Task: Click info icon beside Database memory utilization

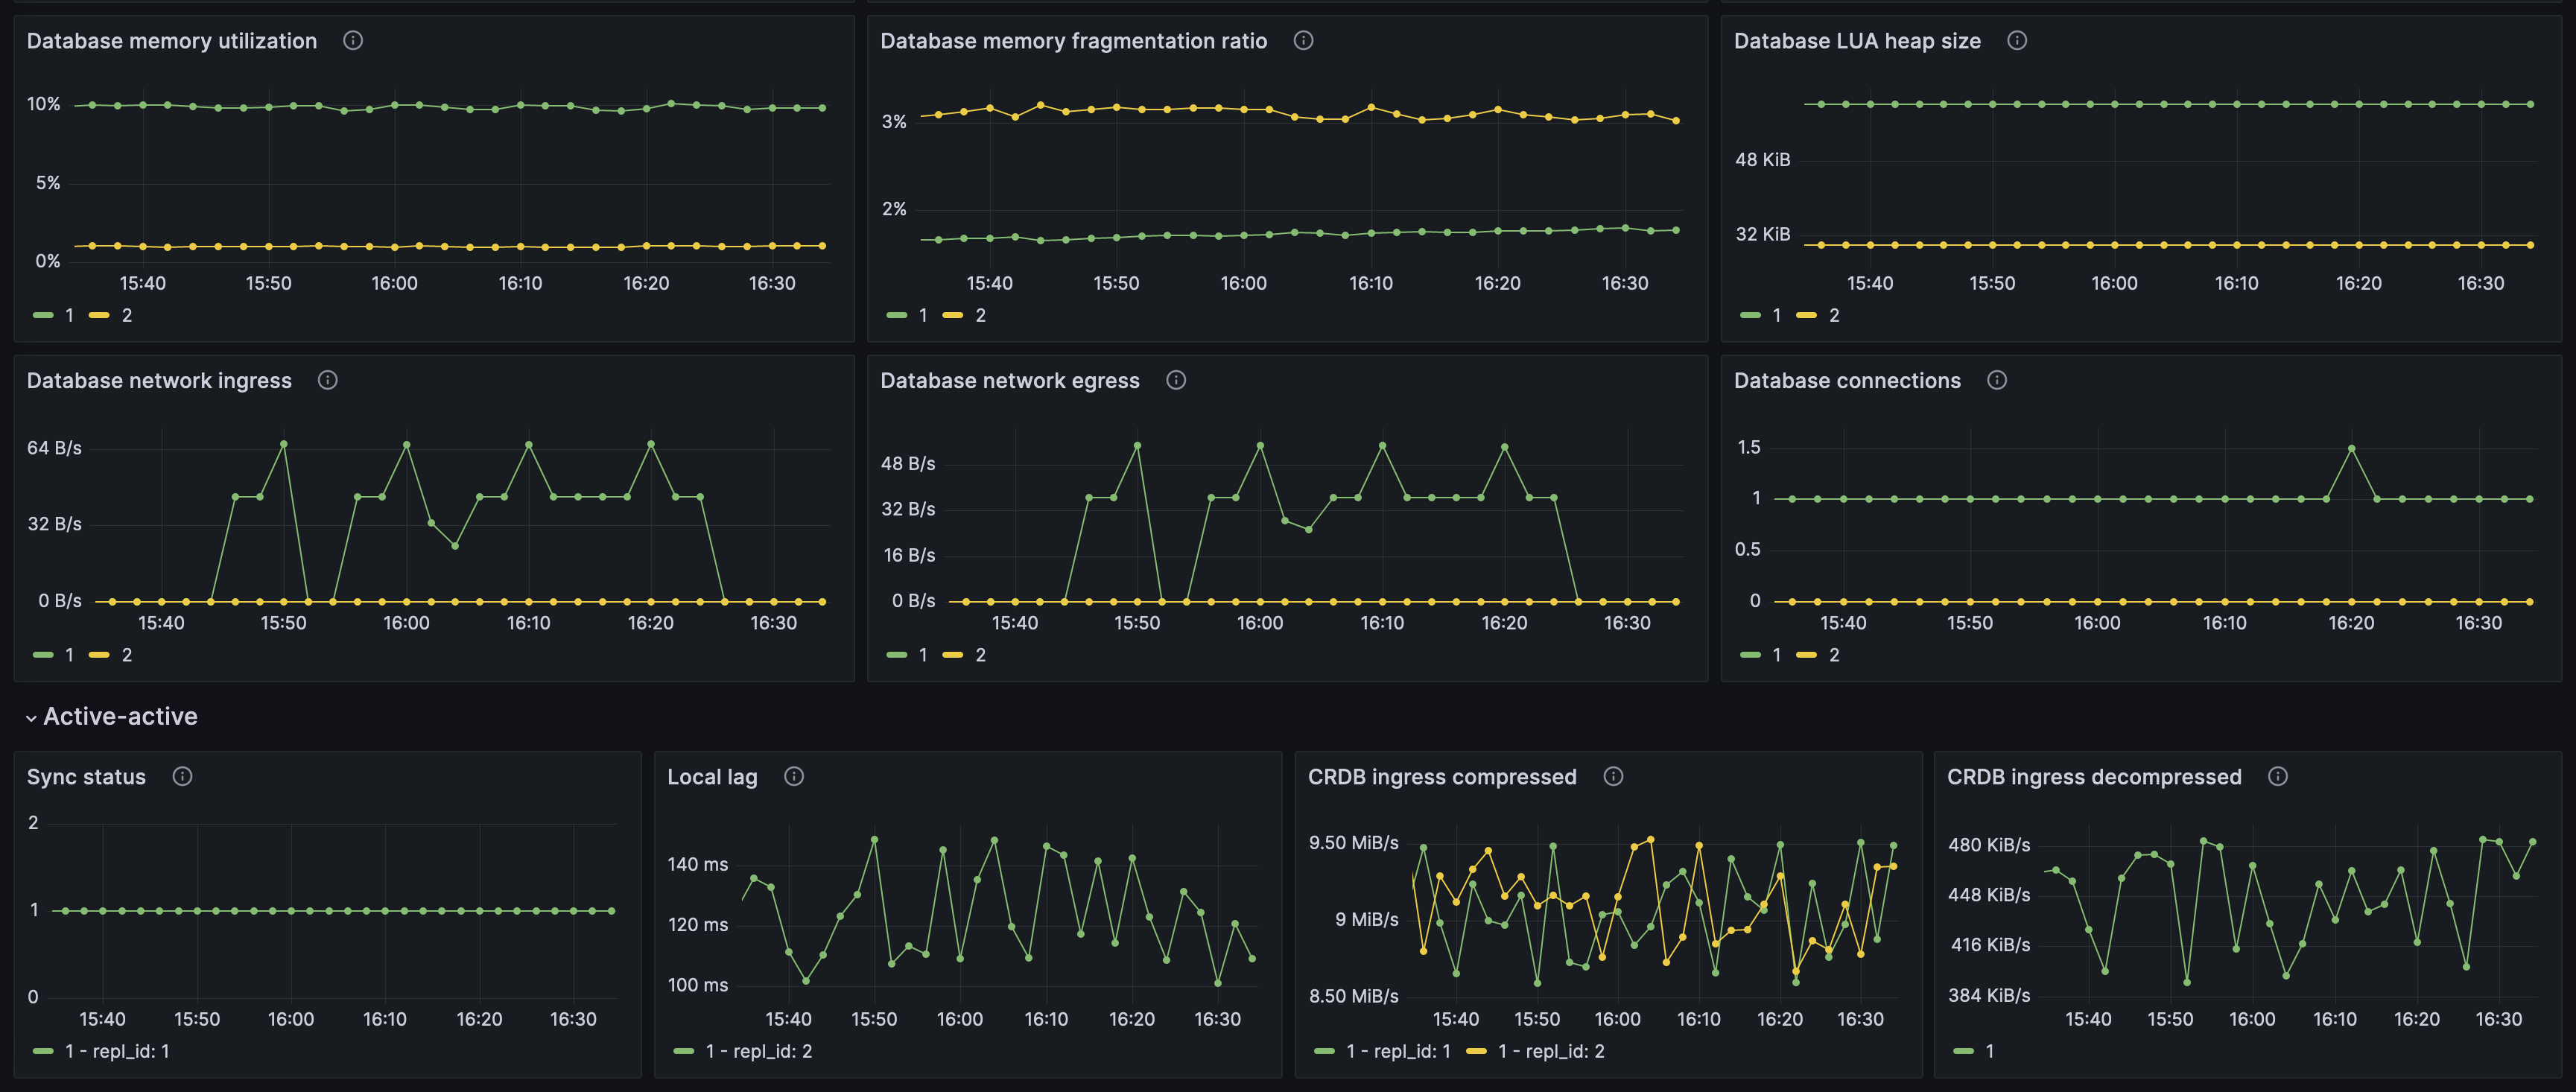Action: tap(353, 41)
